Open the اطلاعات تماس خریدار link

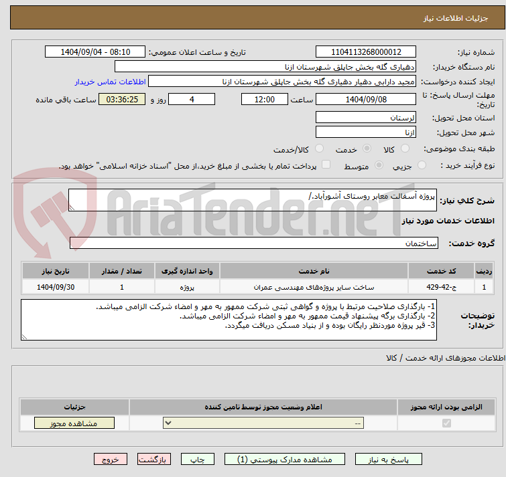[x=111, y=82]
